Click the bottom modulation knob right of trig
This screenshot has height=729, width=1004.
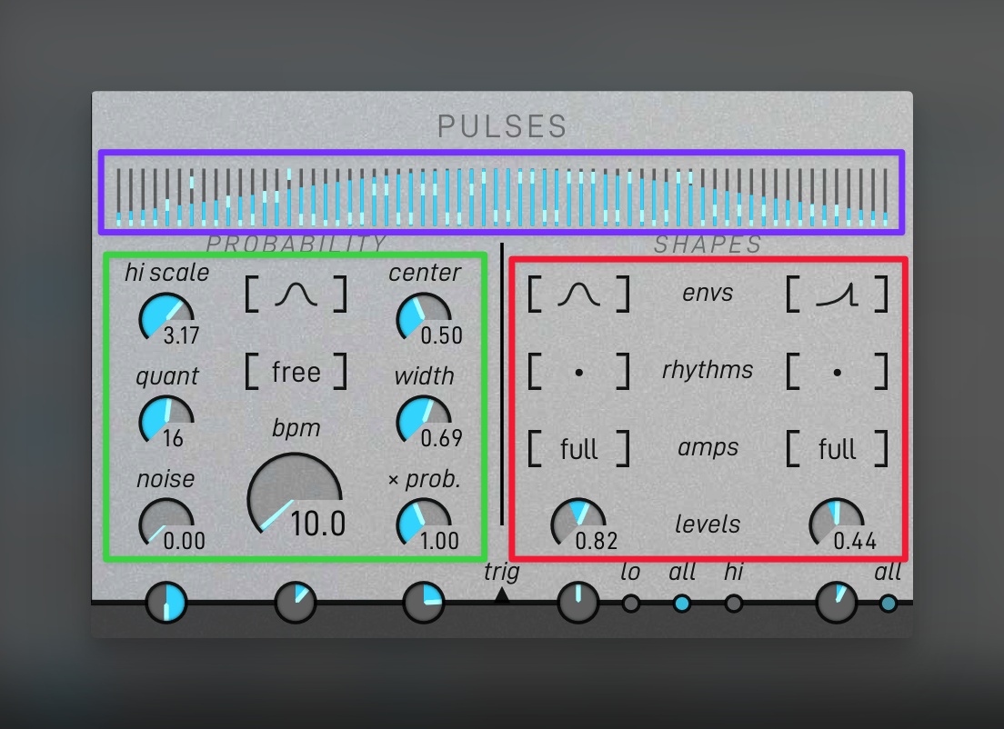tap(578, 603)
